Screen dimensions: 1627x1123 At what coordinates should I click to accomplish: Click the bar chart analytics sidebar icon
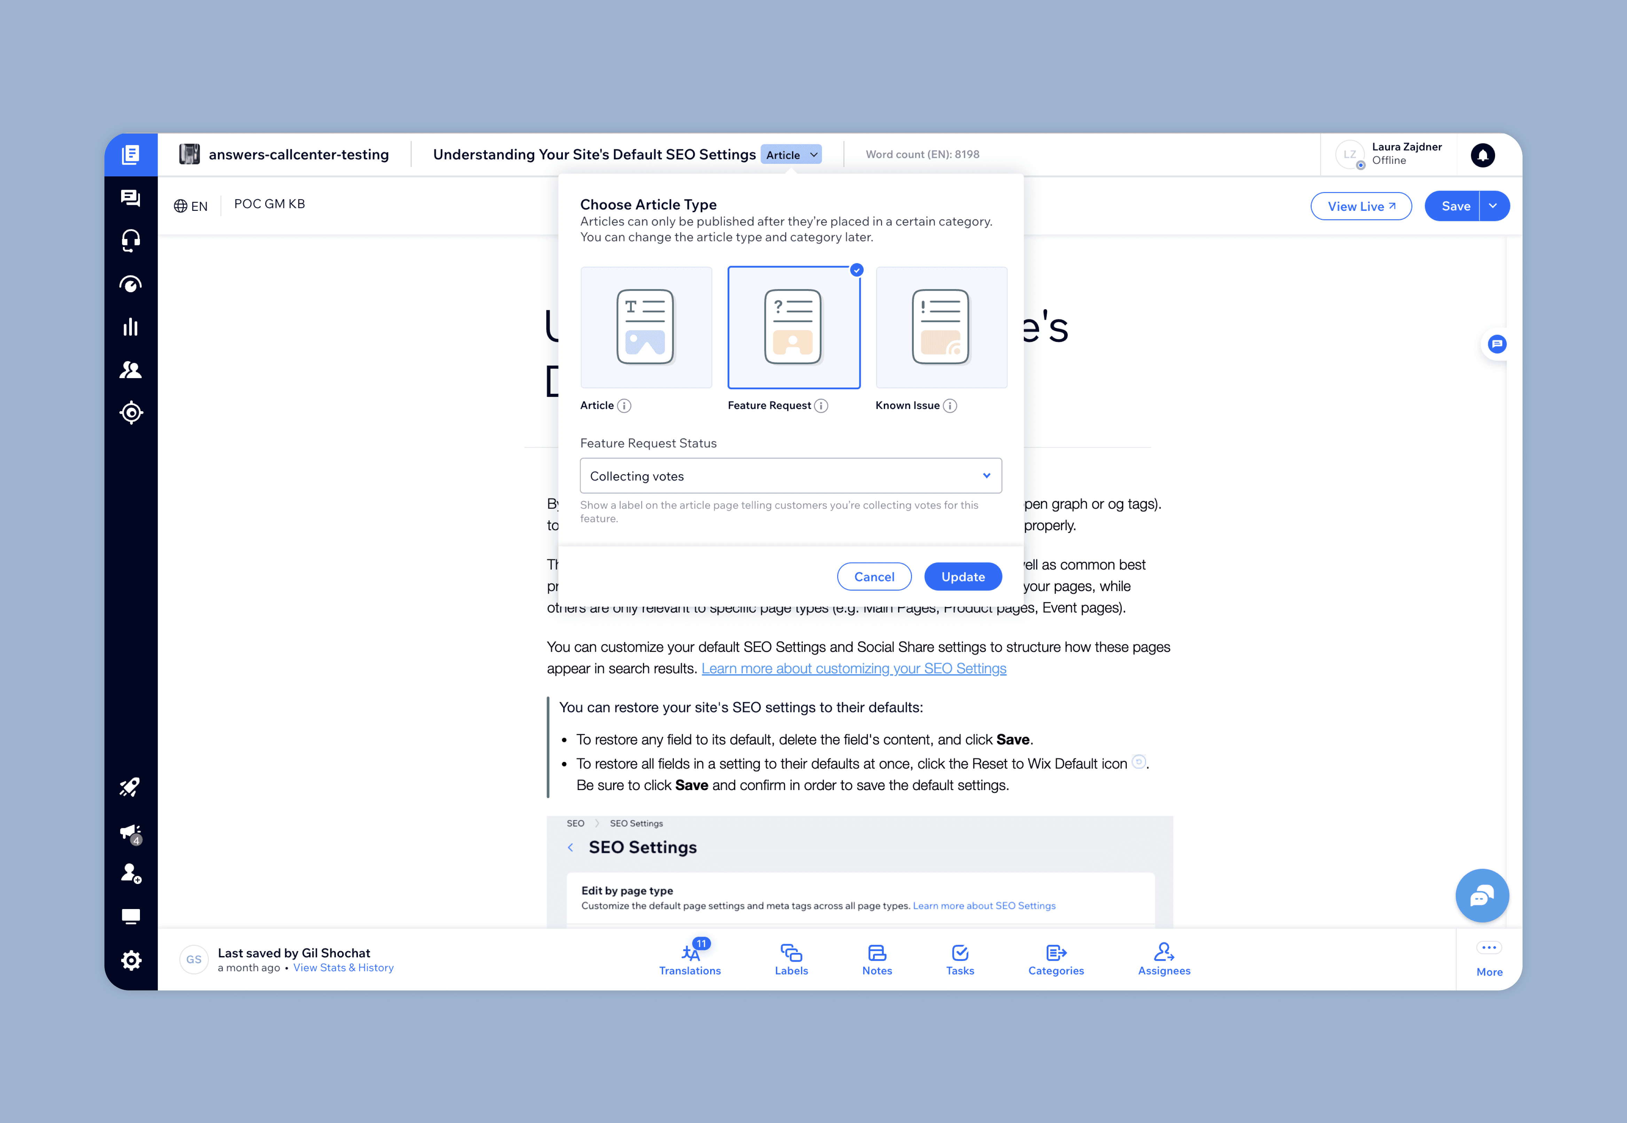click(x=131, y=327)
